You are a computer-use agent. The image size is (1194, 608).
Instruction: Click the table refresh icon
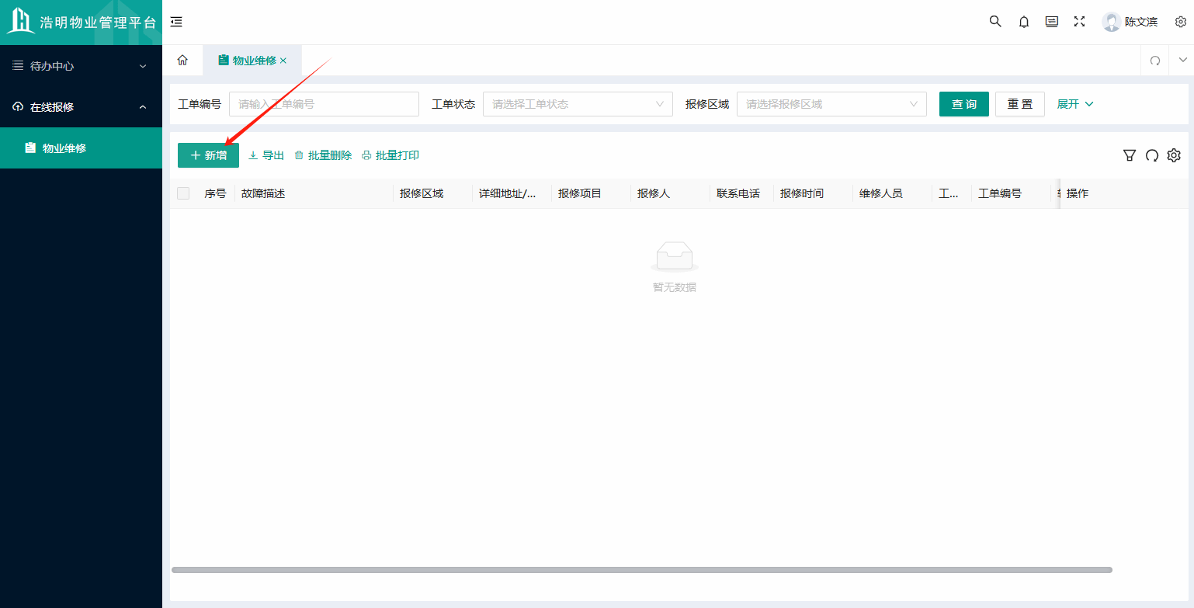1152,155
